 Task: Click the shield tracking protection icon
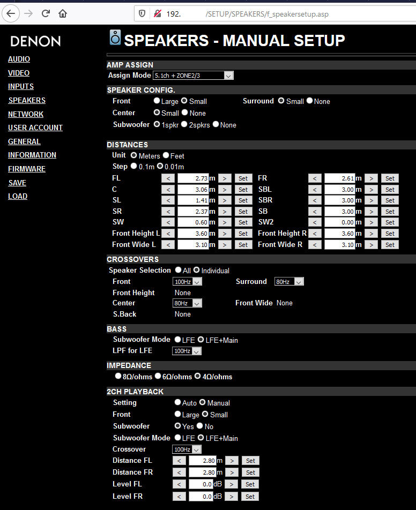point(142,14)
